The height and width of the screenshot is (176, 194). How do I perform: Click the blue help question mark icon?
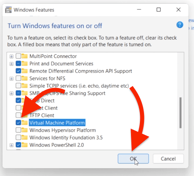click(x=180, y=25)
